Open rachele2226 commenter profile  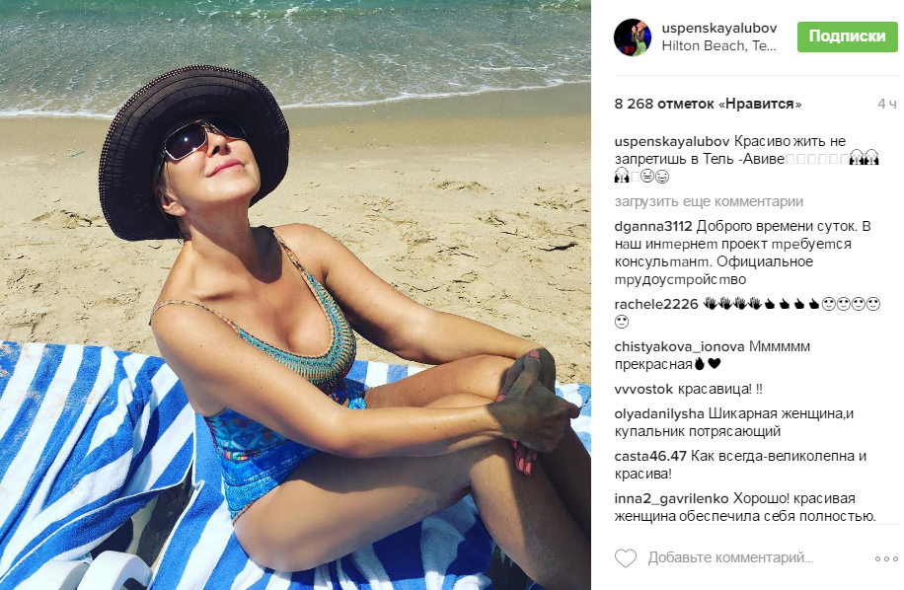coord(656,304)
